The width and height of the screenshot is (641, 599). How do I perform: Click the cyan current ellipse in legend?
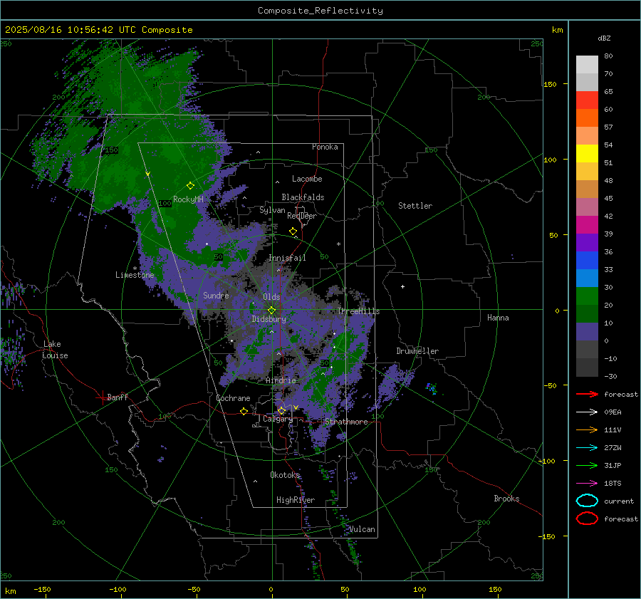click(x=587, y=501)
